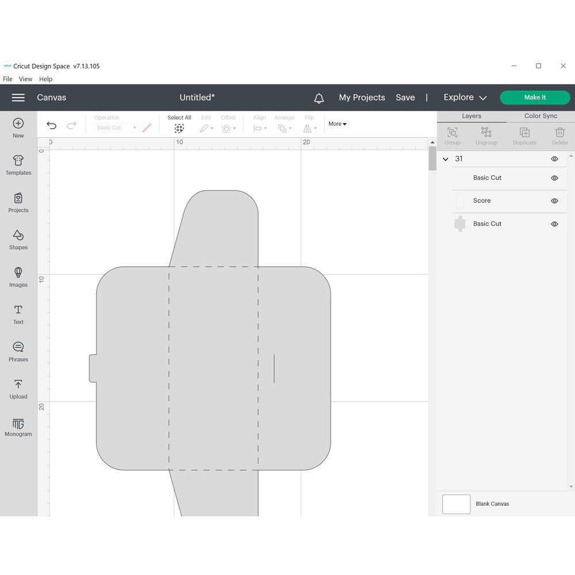This screenshot has width=575, height=575.
Task: Hide the bottom Basic Cut layer
Action: [554, 224]
